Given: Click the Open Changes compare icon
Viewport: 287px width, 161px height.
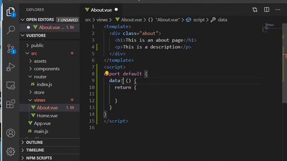Looking at the screenshot, I should pyautogui.click(x=255, y=10).
